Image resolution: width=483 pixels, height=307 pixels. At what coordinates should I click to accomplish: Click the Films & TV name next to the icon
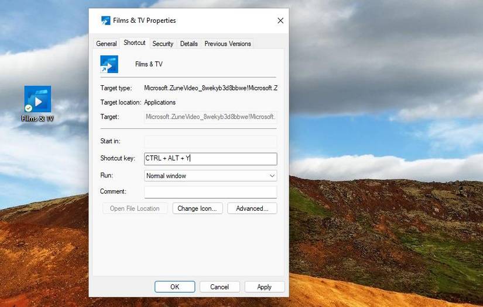149,64
